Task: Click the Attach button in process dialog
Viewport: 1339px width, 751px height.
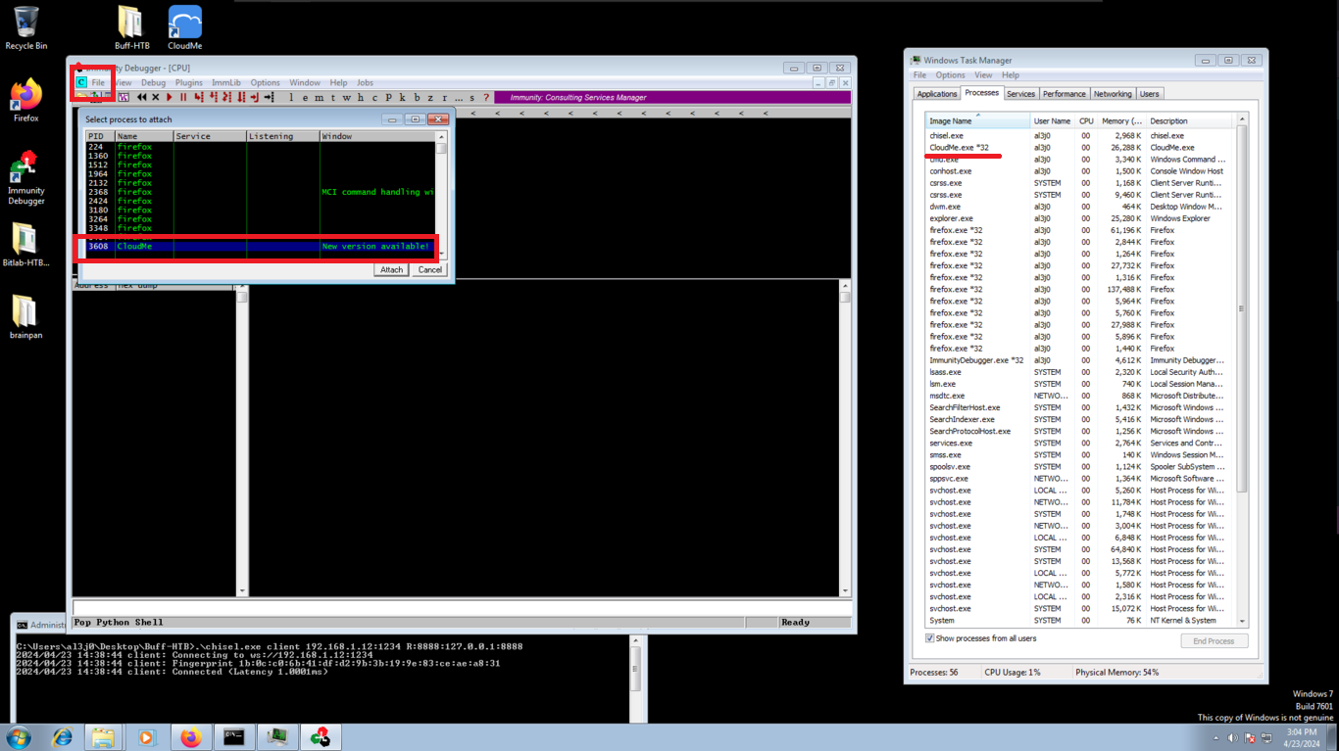Action: pyautogui.click(x=391, y=269)
